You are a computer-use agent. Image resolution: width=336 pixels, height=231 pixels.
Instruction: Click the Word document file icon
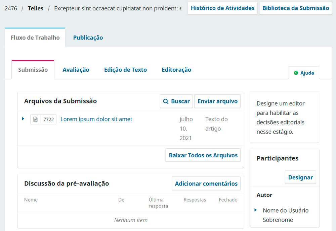point(35,119)
